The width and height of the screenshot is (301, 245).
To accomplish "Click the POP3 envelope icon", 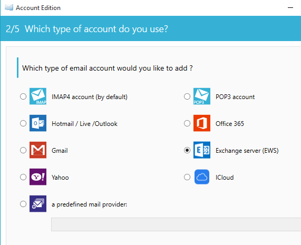I will (202, 96).
